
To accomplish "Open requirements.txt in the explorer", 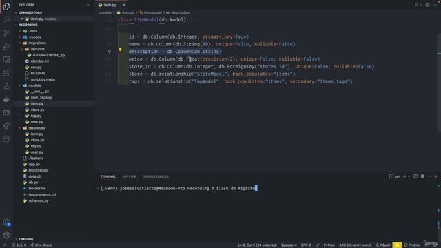I will pyautogui.click(x=42, y=194).
